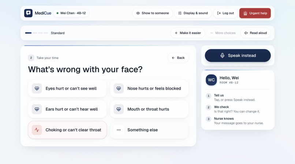
Task: Click 'Is that right? You can change it.' text
Action: point(237,111)
